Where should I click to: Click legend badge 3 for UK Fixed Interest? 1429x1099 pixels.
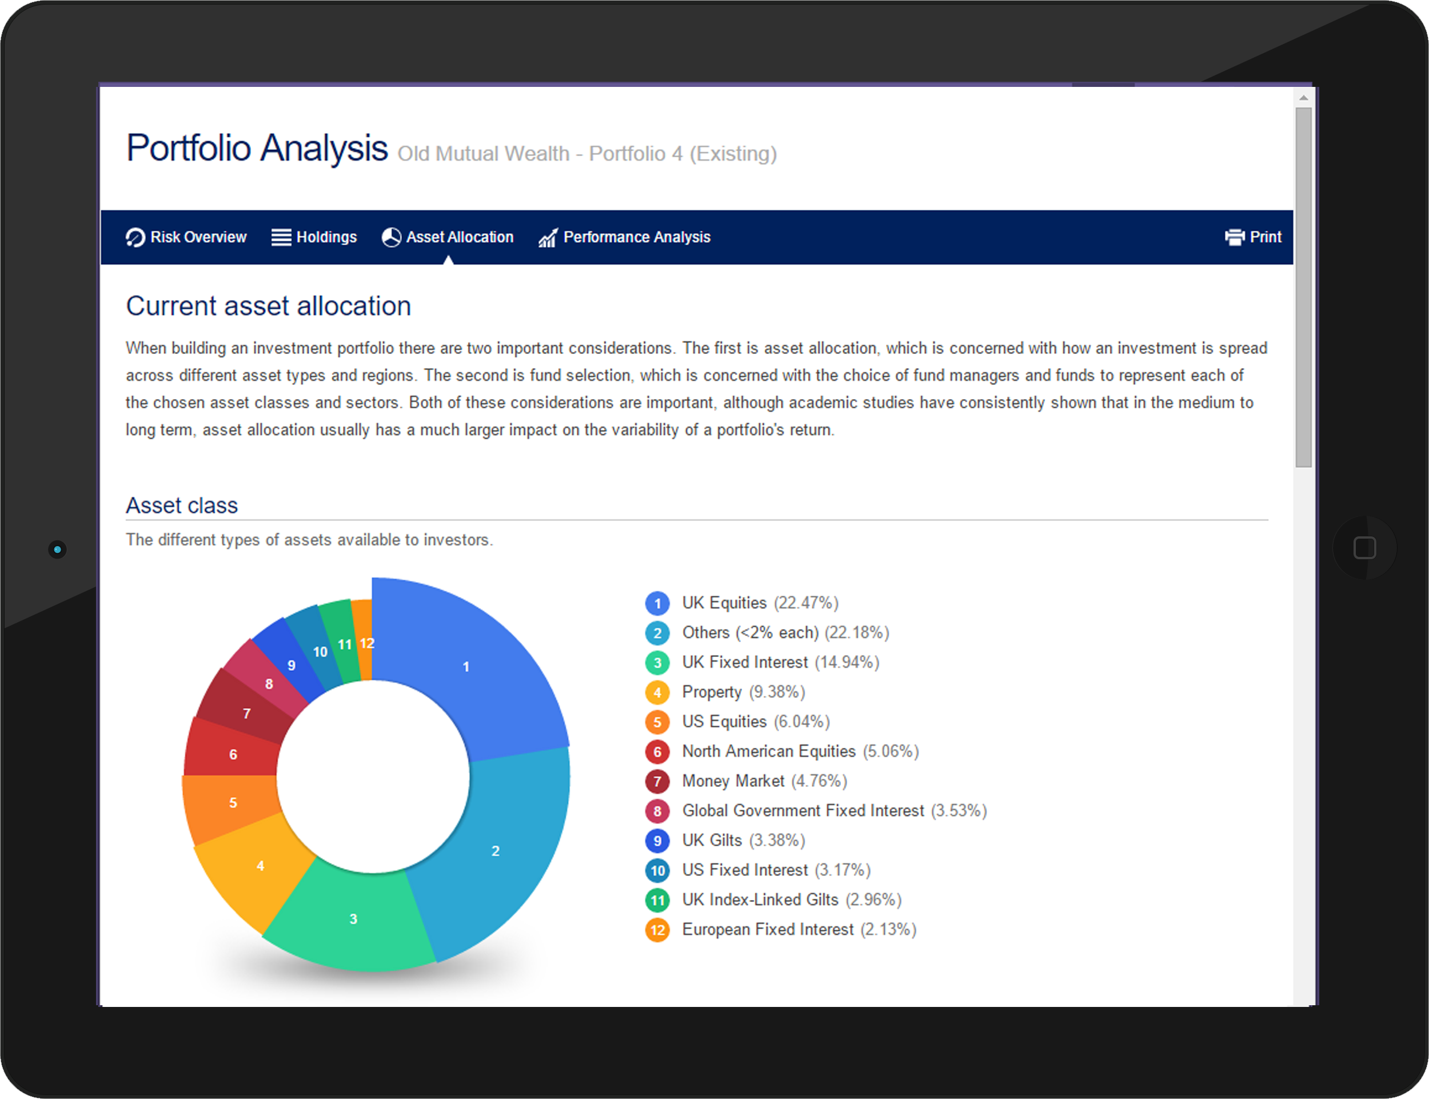[x=657, y=663]
